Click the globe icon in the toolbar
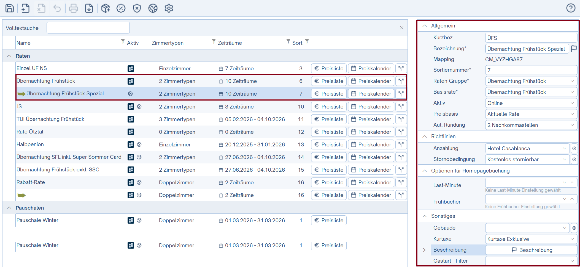580x267 pixels. (153, 8)
